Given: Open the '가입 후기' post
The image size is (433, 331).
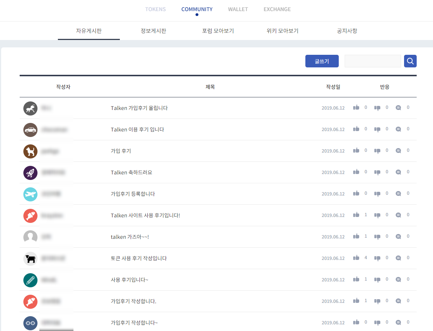Looking at the screenshot, I should click(121, 151).
